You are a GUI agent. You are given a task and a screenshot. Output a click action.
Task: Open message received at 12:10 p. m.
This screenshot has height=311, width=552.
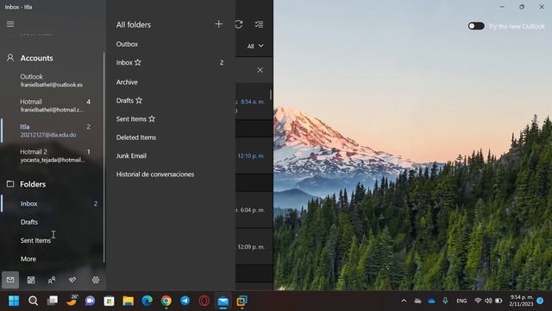pyautogui.click(x=254, y=155)
